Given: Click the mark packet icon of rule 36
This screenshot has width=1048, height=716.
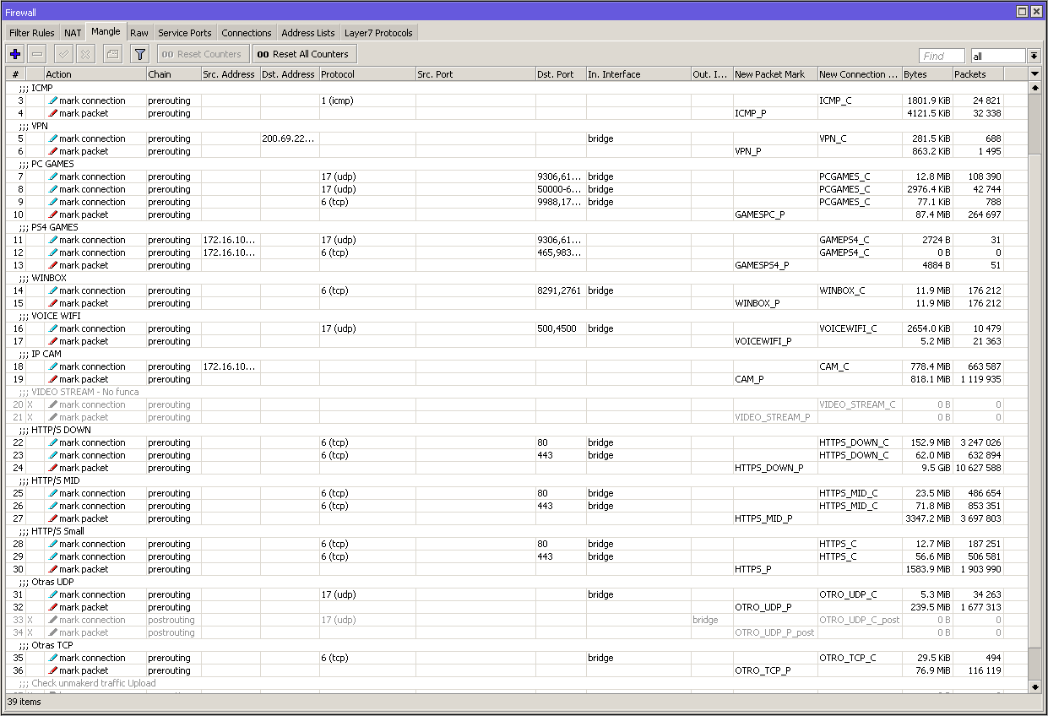Looking at the screenshot, I should [52, 670].
